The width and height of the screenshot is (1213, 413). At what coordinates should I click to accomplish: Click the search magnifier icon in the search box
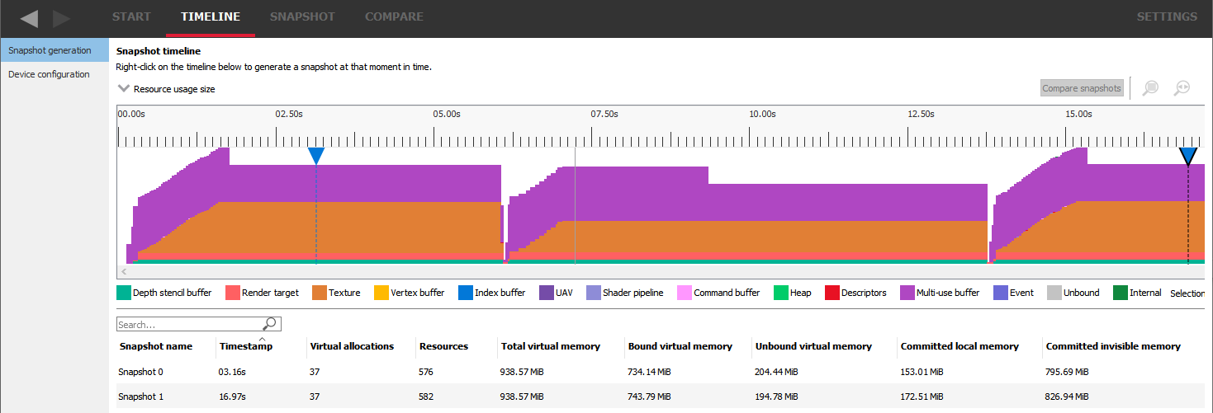(x=270, y=324)
